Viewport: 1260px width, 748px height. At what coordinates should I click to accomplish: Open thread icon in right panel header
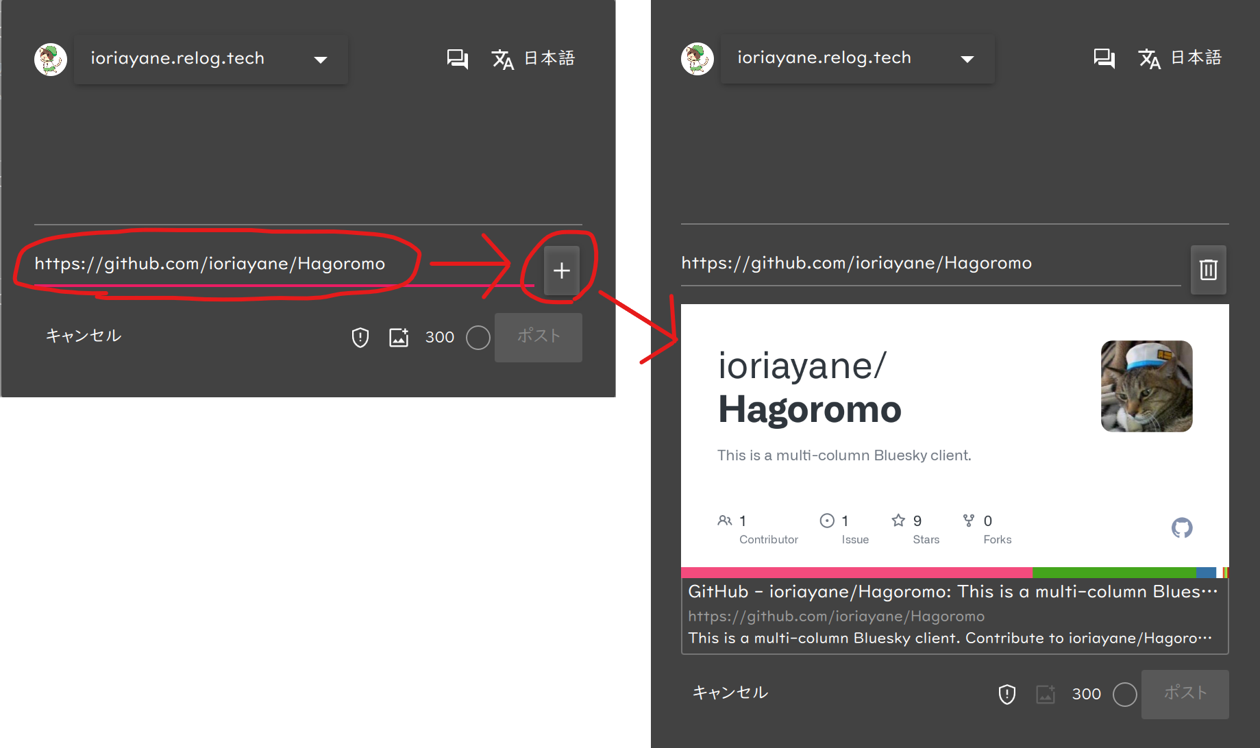coord(1104,58)
